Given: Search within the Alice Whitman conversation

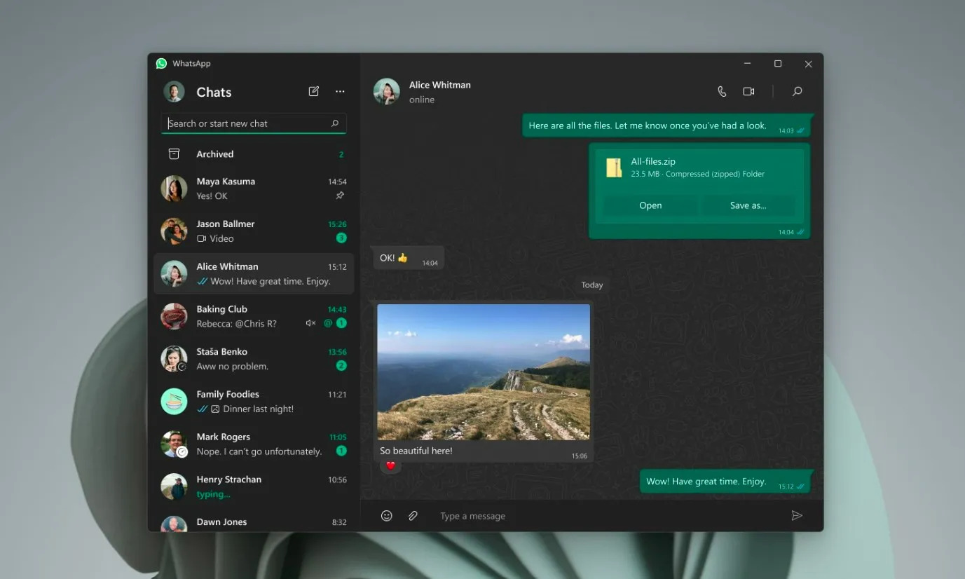Looking at the screenshot, I should point(797,91).
